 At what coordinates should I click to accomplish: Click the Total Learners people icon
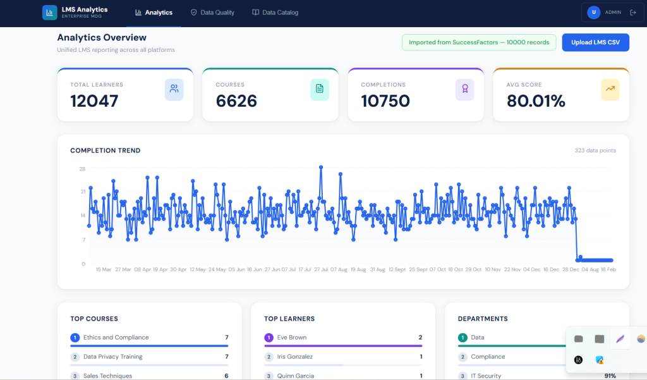pos(174,89)
